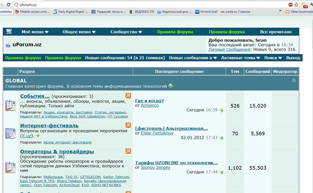View profile of Eldar Fattakhov
Screen dimensions: 313x193
(157, 133)
